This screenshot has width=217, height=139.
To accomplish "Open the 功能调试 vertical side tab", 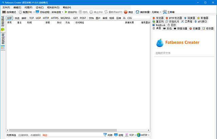I will [3, 23].
